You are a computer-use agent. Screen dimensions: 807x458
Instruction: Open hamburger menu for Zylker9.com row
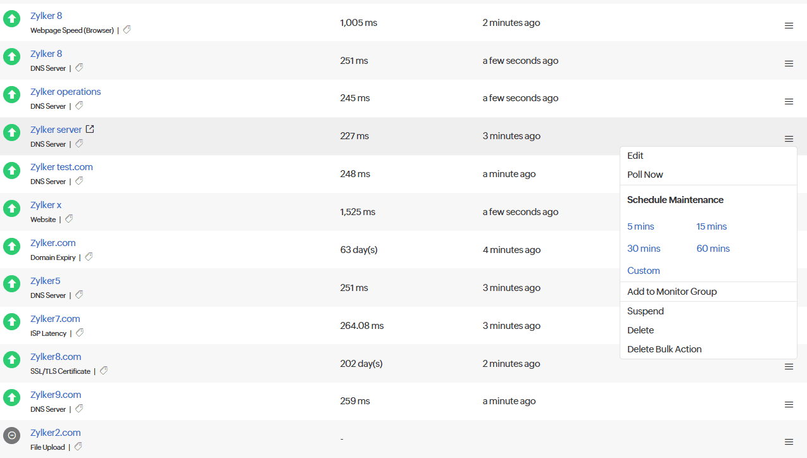[789, 404]
